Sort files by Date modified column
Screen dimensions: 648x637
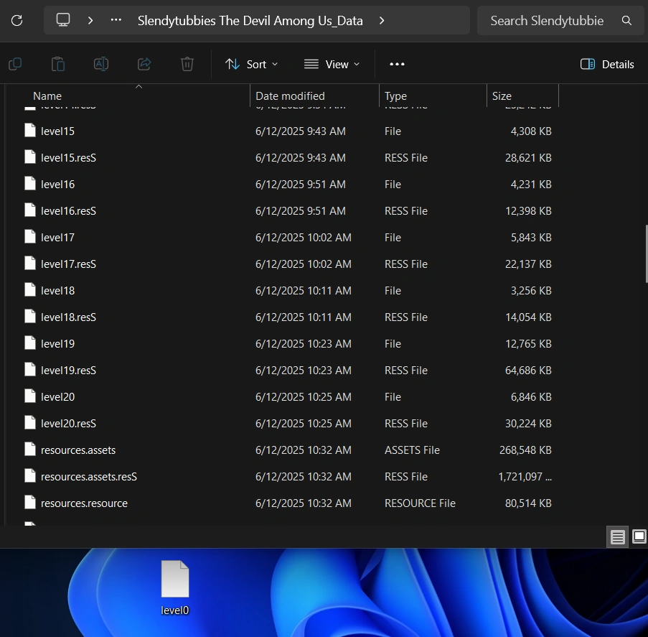(x=290, y=96)
